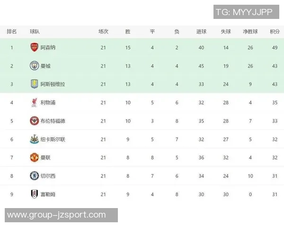Click the 排名 rank column header

pyautogui.click(x=12, y=32)
